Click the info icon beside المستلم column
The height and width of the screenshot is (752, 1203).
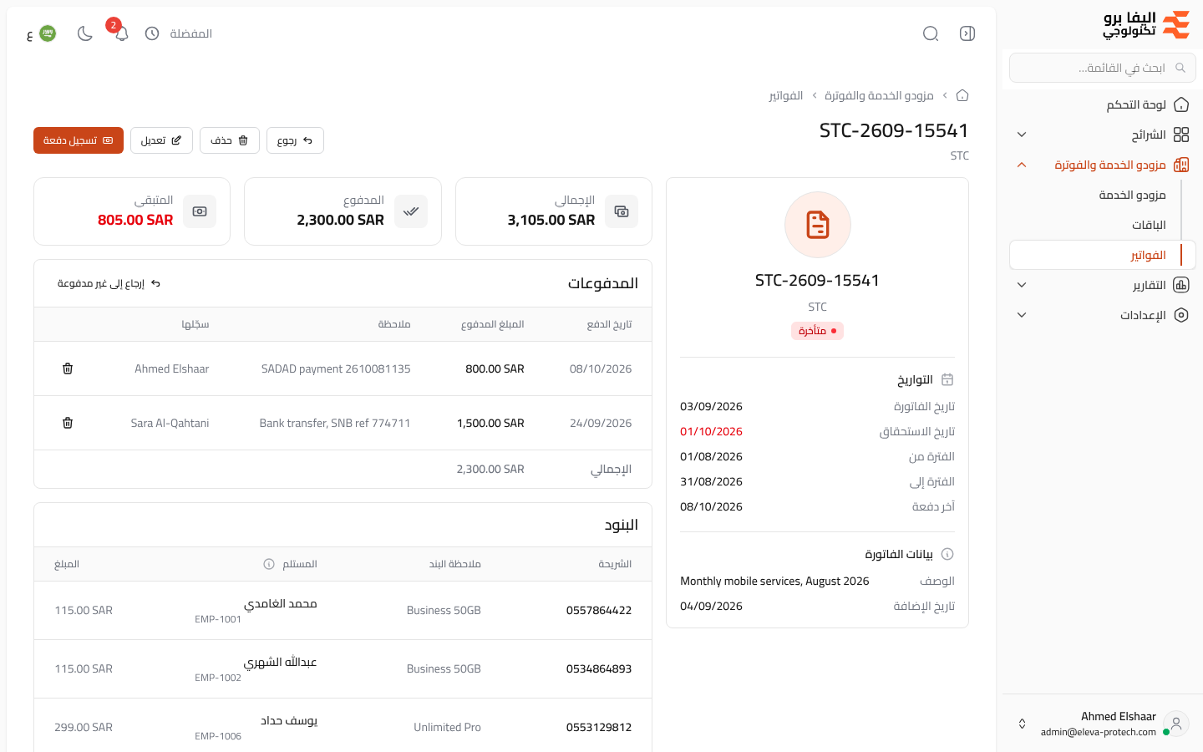click(x=269, y=564)
